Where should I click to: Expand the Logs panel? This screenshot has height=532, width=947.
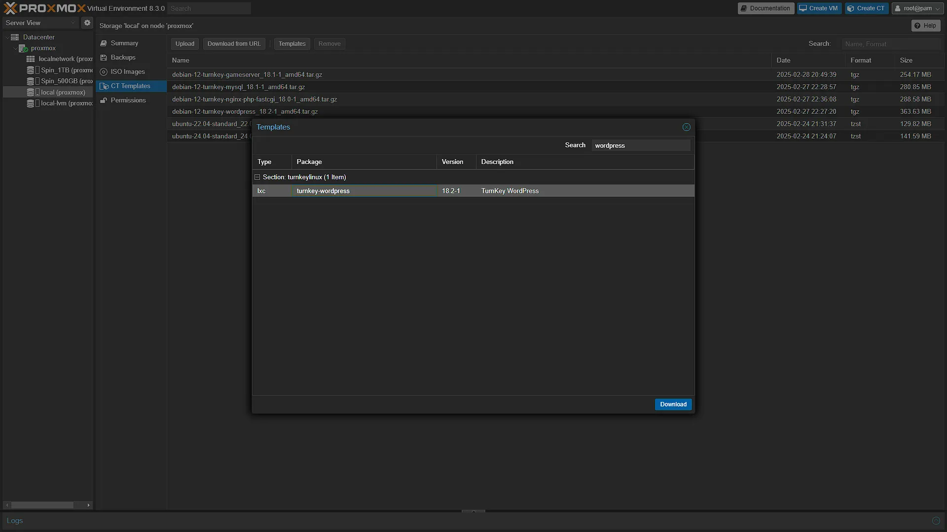pos(936,521)
